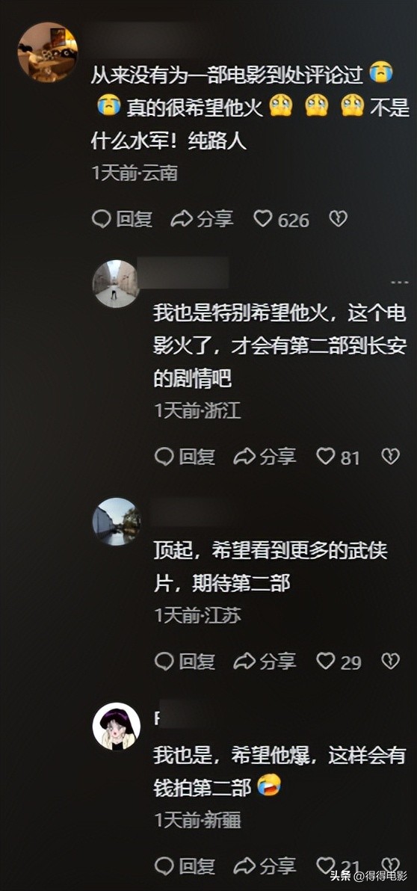The image size is (417, 891).
Task: Share the Zhejiang comment
Action: click(x=265, y=456)
